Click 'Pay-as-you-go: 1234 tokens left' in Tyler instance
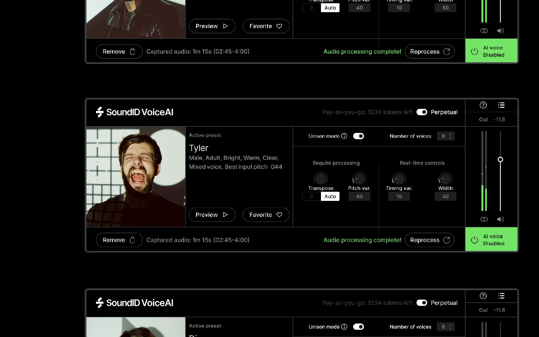 click(367, 112)
